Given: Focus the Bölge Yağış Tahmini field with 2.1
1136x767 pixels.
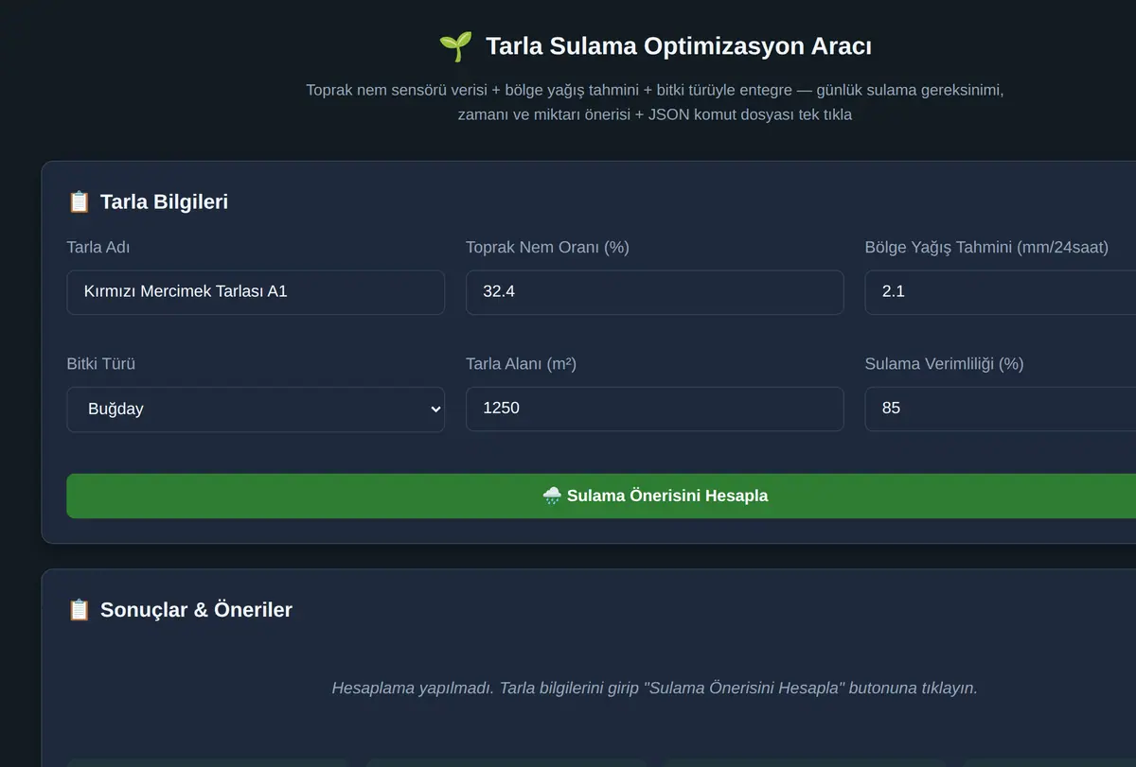Looking at the screenshot, I should pos(1000,292).
